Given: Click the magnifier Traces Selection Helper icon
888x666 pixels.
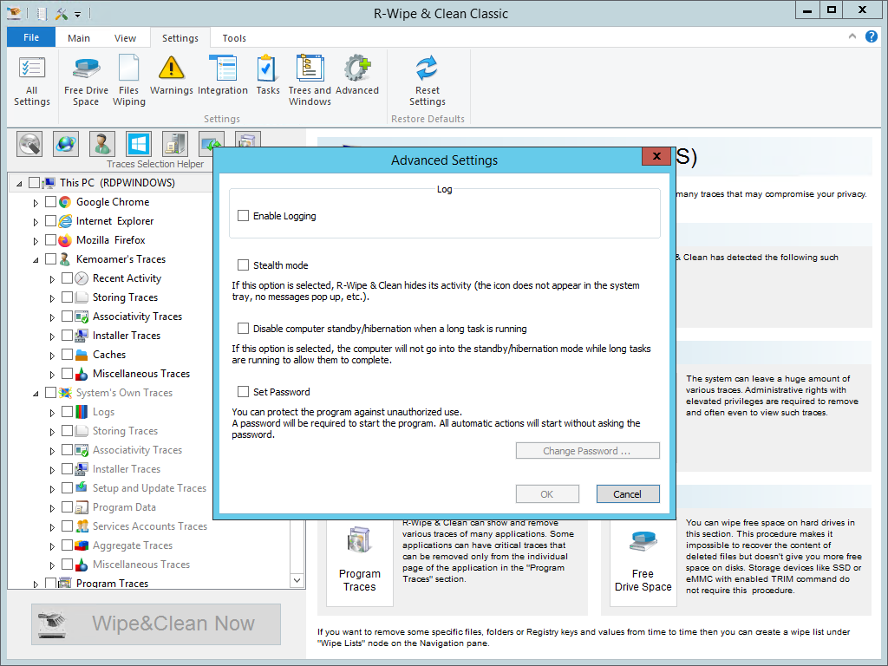Looking at the screenshot, I should click(30, 144).
